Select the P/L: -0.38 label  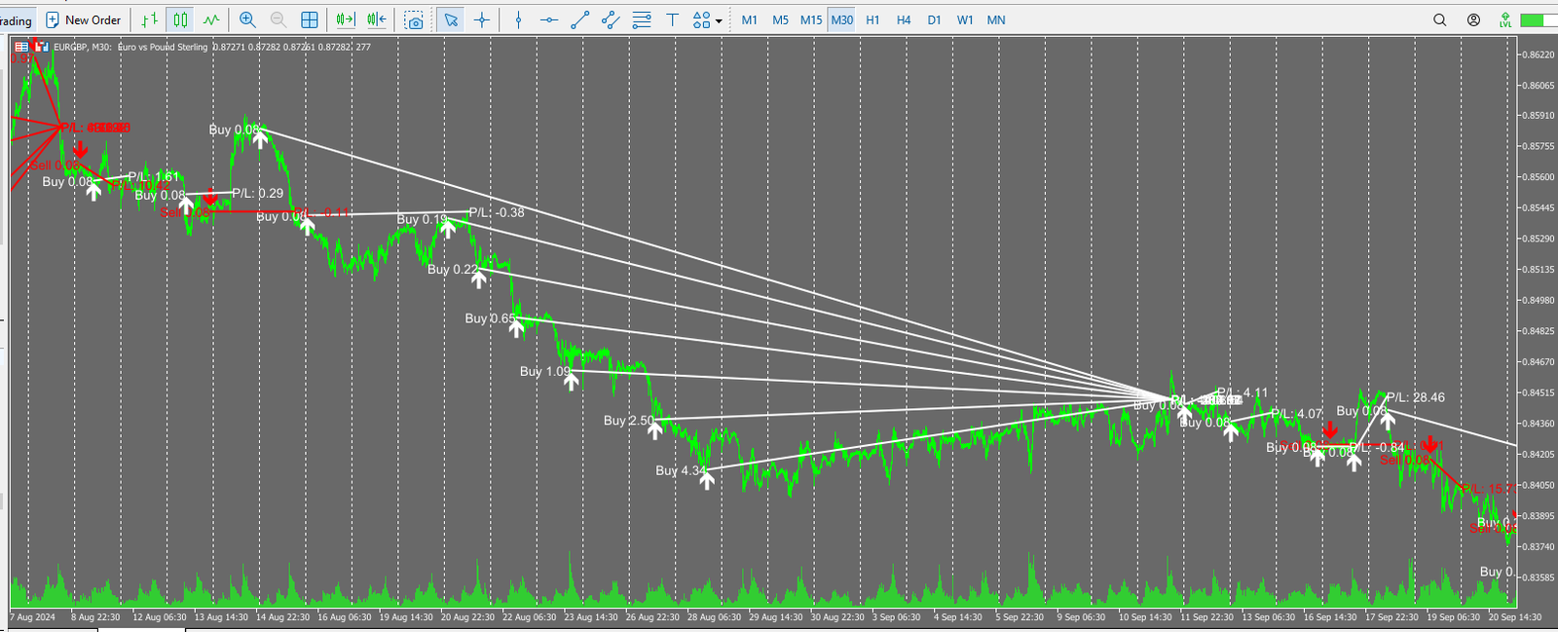tap(497, 212)
